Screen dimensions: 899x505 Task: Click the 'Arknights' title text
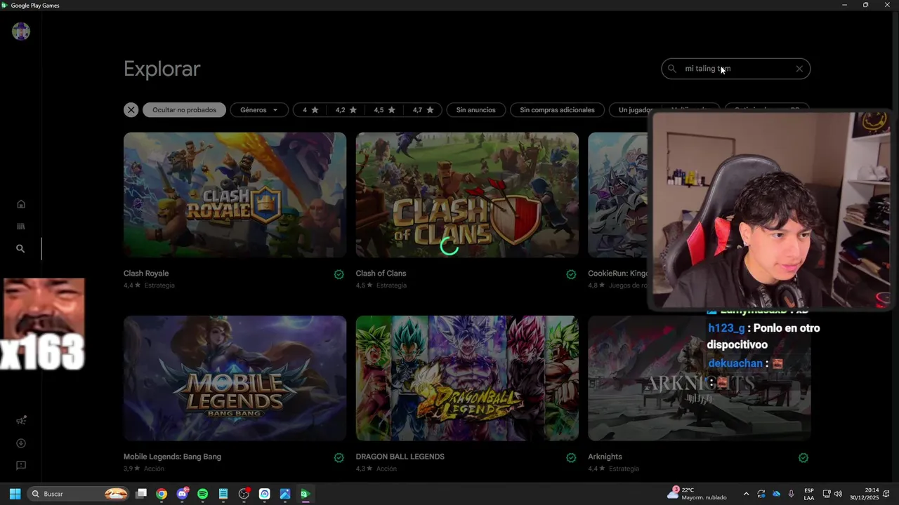coord(605,457)
